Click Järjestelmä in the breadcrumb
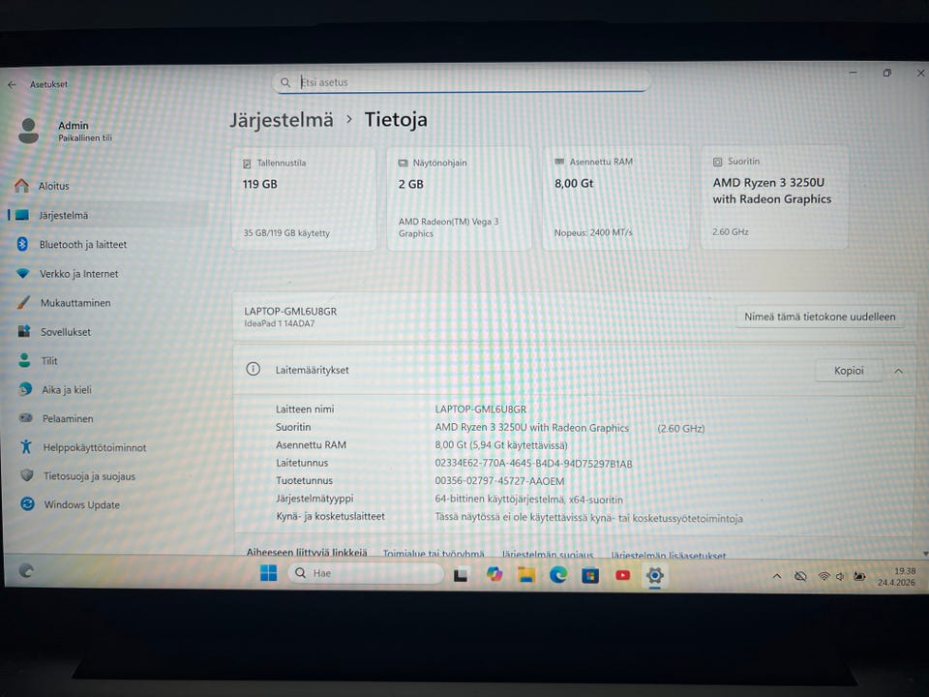This screenshot has height=697, width=929. coord(282,120)
